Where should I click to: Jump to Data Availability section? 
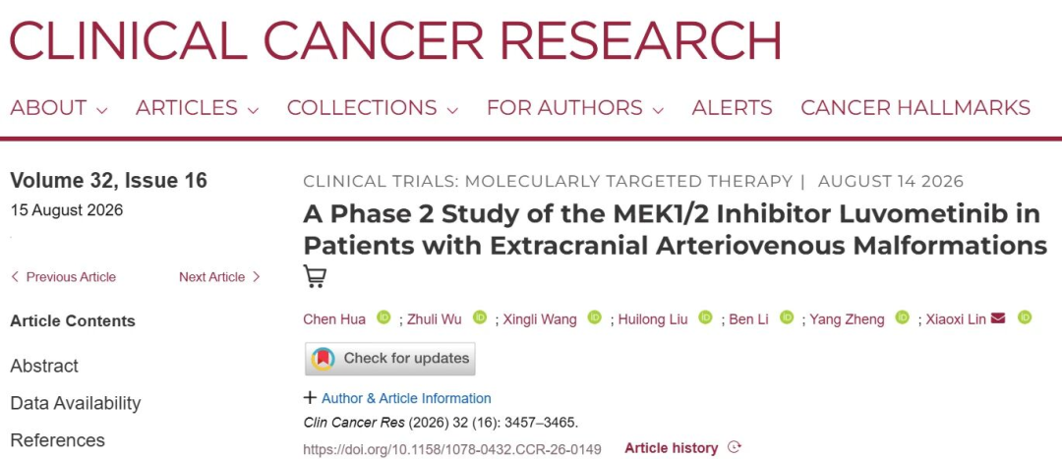coord(76,403)
